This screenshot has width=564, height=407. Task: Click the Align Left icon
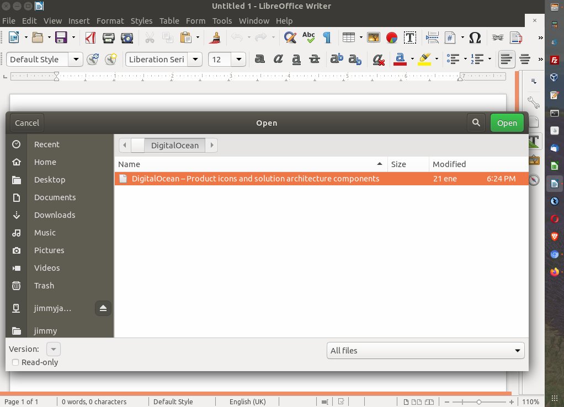[507, 59]
